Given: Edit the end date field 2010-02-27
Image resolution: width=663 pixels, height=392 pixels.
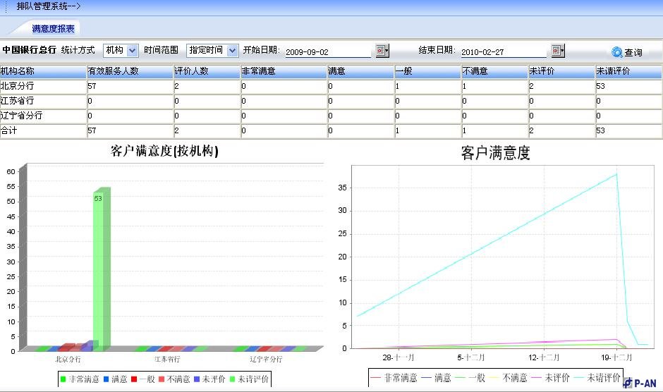Looking at the screenshot, I should 504,52.
